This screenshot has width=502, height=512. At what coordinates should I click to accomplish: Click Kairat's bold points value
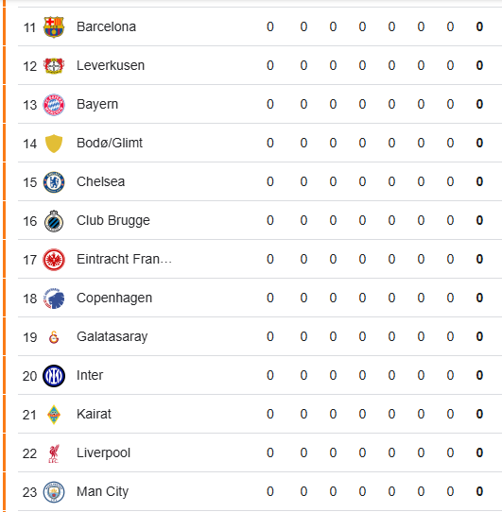[x=479, y=414]
